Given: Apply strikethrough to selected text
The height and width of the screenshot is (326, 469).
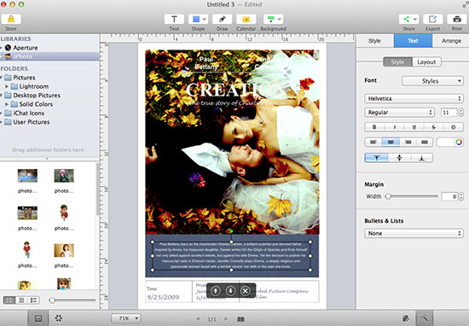Looking at the screenshot, I should [x=434, y=127].
